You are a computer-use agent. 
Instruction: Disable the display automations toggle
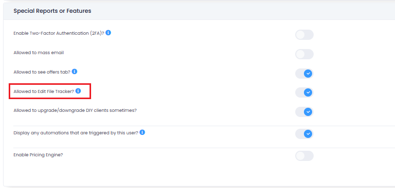tap(304, 134)
